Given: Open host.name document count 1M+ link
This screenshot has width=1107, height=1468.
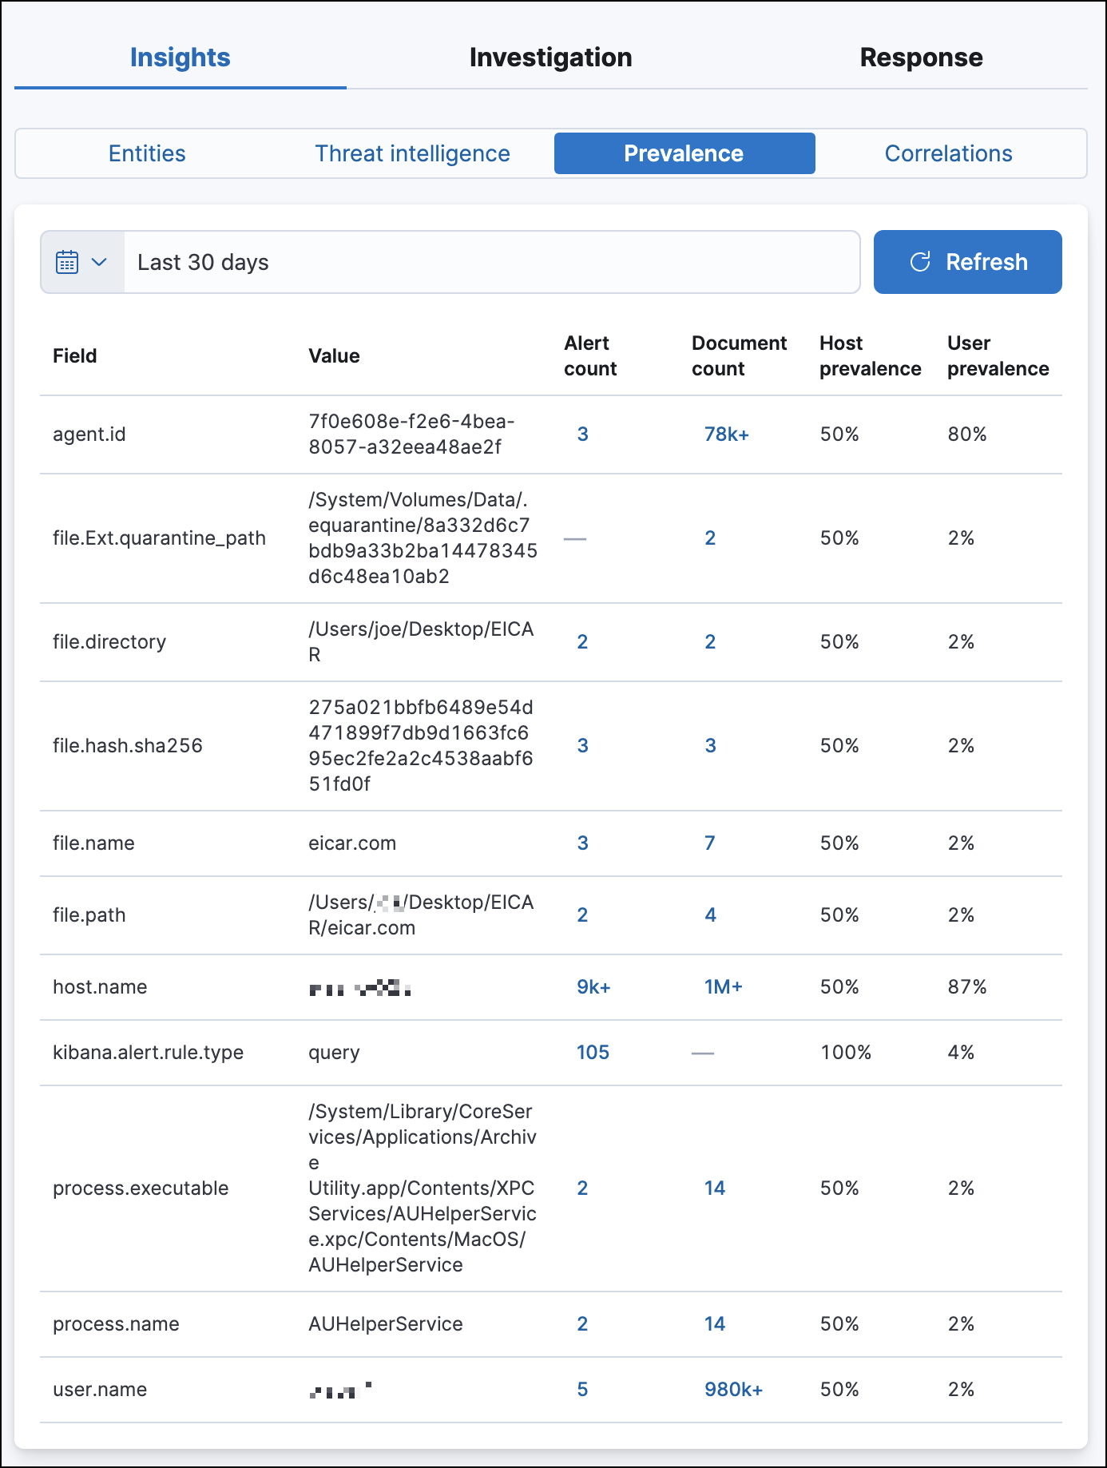Looking at the screenshot, I should tap(723, 987).
